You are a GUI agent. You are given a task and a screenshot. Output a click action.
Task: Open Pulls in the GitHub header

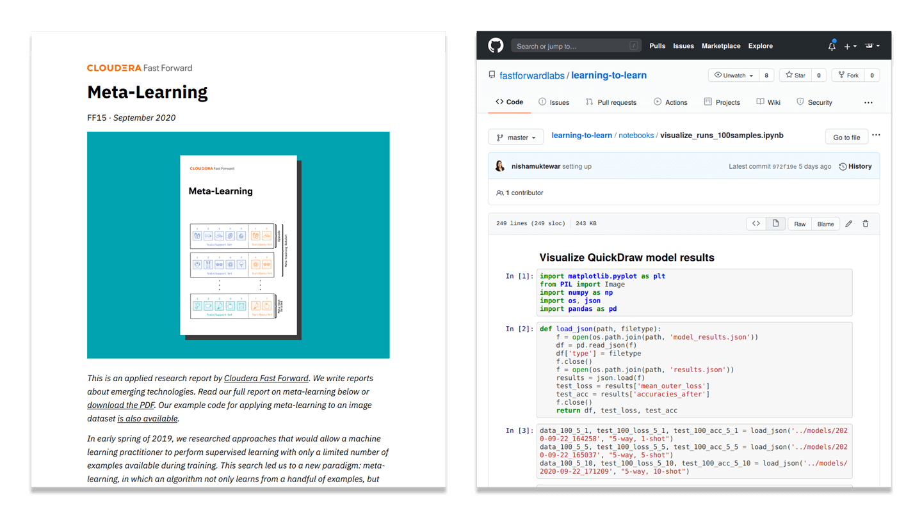pyautogui.click(x=657, y=46)
